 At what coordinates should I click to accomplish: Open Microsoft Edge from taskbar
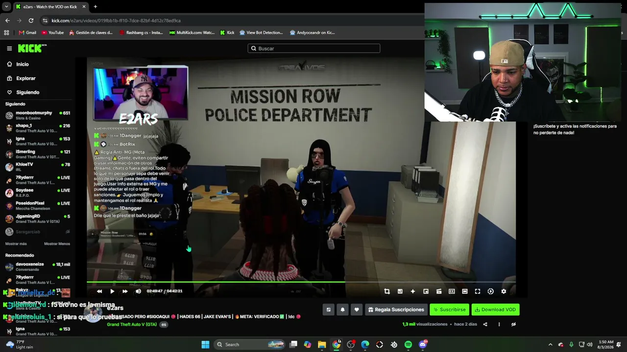365,345
